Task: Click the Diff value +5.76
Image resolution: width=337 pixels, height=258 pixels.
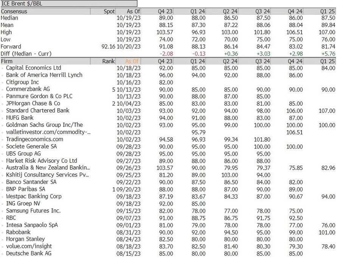Action: pos(328,54)
